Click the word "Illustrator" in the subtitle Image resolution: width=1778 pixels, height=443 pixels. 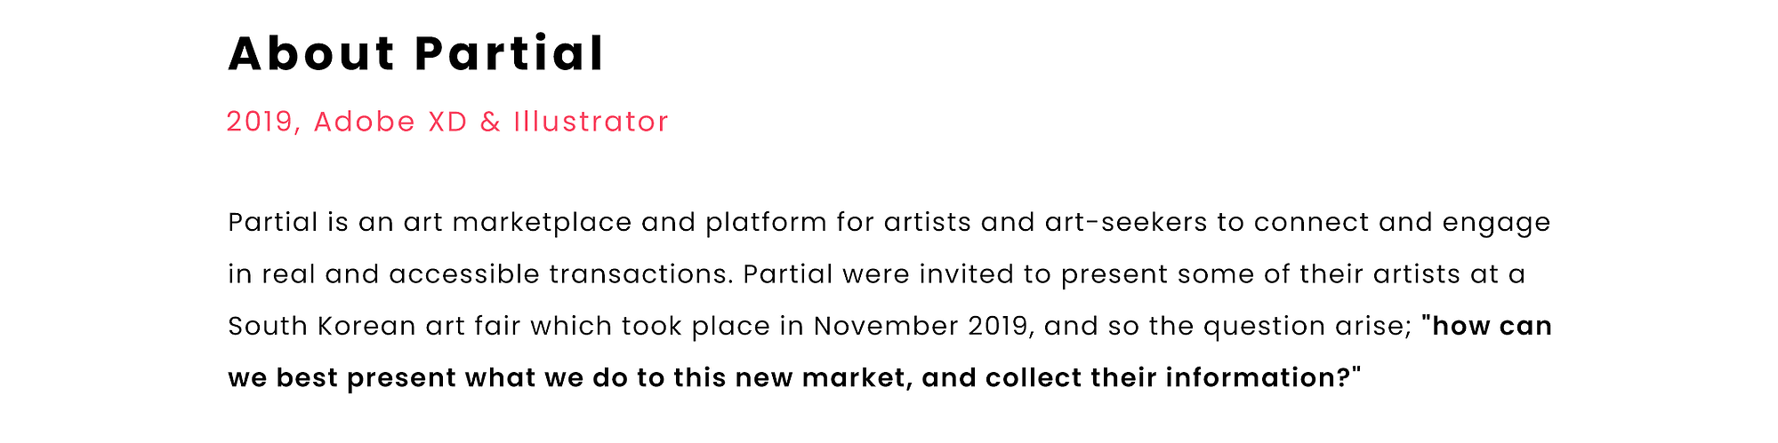pyautogui.click(x=591, y=122)
